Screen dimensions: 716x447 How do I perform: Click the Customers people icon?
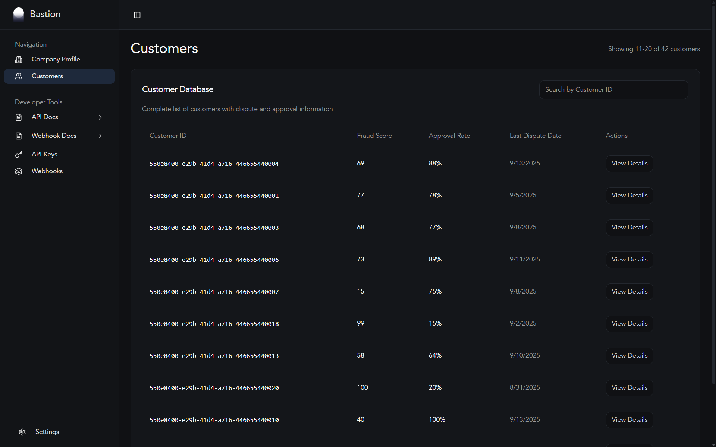coord(19,76)
